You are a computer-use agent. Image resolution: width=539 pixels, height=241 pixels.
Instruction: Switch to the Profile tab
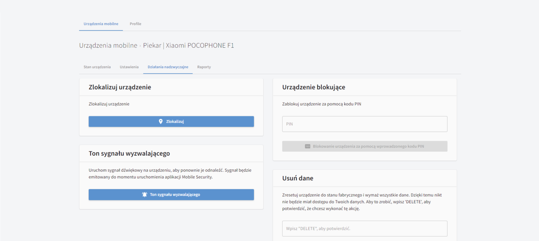tap(135, 24)
